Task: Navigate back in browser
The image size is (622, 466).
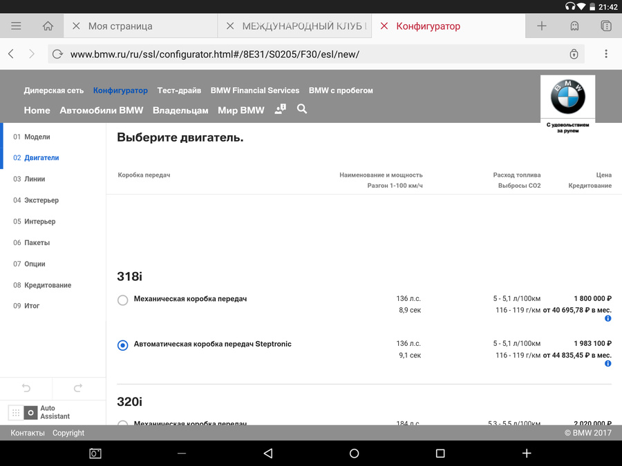Action: coord(11,54)
